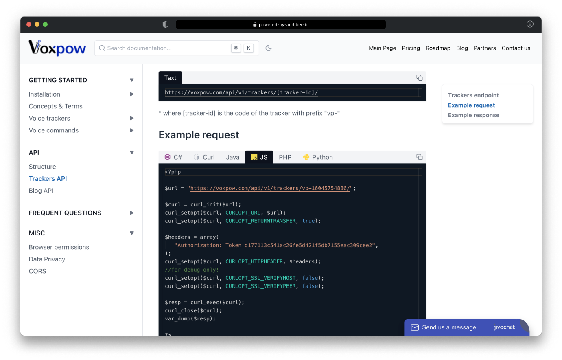Expand the Voice commands submenu
Image resolution: width=562 pixels, height=360 pixels.
pos(131,130)
